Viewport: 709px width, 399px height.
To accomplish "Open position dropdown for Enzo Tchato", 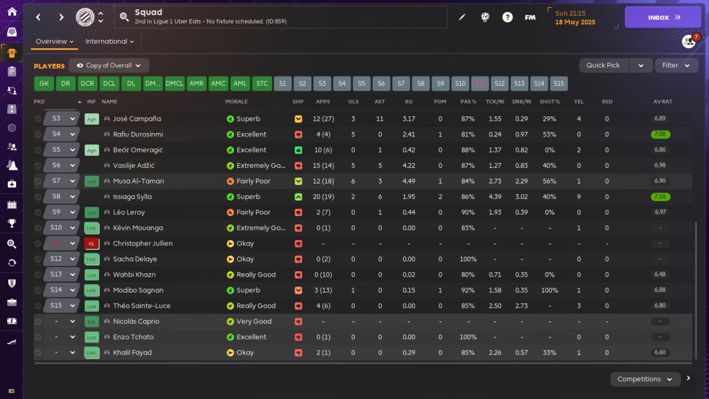I will pos(61,337).
